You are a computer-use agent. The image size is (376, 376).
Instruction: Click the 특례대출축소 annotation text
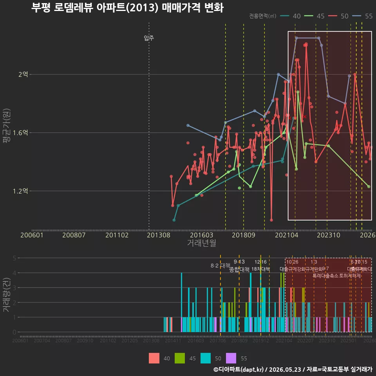tap(325, 275)
